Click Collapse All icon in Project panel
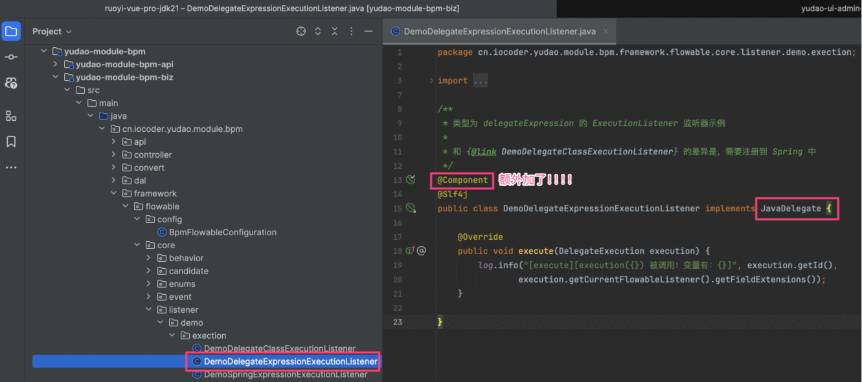The width and height of the screenshot is (862, 382). (335, 31)
